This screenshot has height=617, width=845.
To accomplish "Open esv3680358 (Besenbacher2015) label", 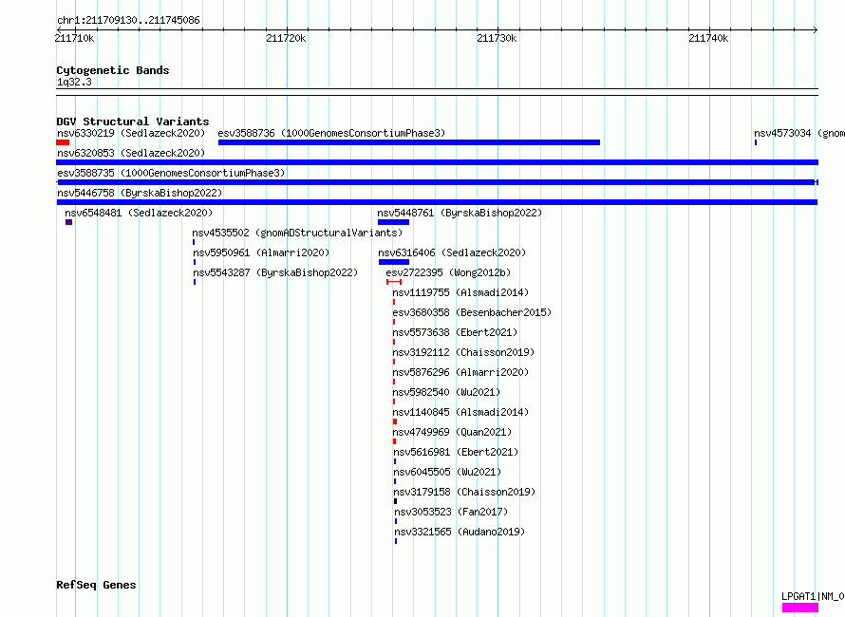I will [x=472, y=312].
